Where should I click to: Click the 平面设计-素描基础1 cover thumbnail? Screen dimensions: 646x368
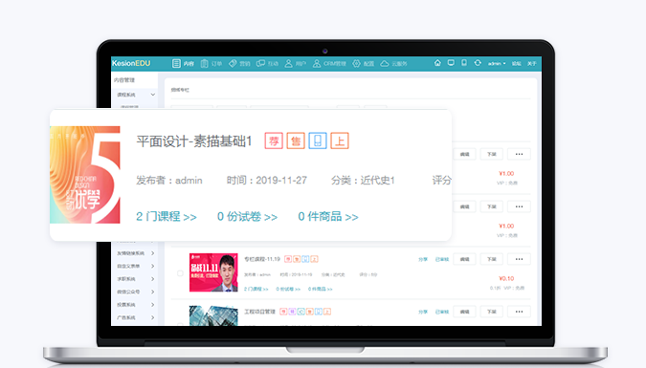85,175
